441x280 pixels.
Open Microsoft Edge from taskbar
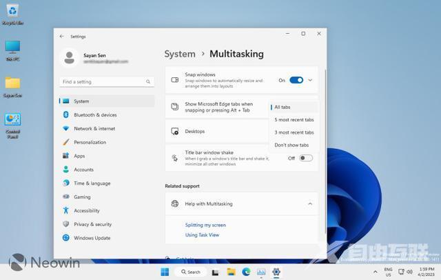(x=246, y=272)
